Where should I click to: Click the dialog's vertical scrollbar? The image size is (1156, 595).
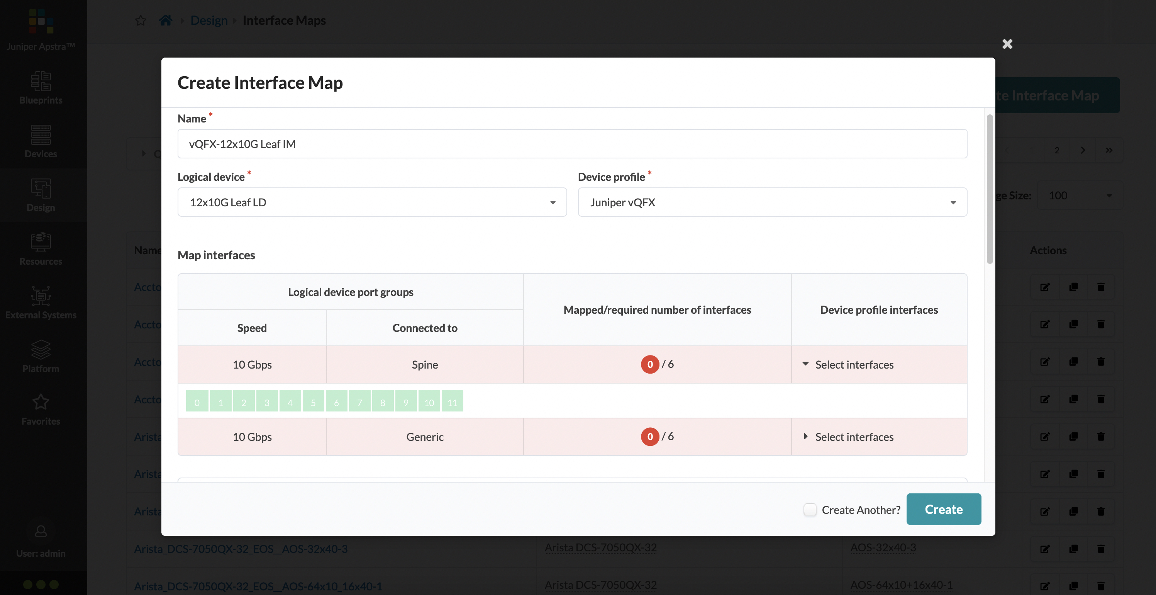tap(990, 189)
